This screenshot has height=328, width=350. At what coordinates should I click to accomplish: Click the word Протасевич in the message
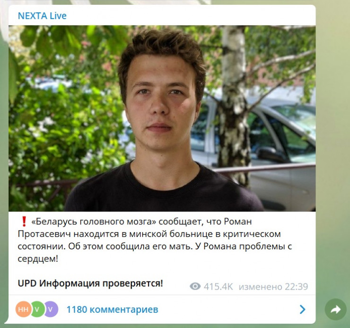pos(44,234)
